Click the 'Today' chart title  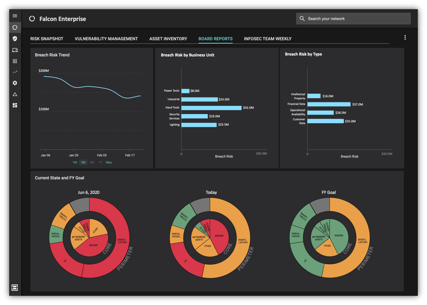[211, 192]
